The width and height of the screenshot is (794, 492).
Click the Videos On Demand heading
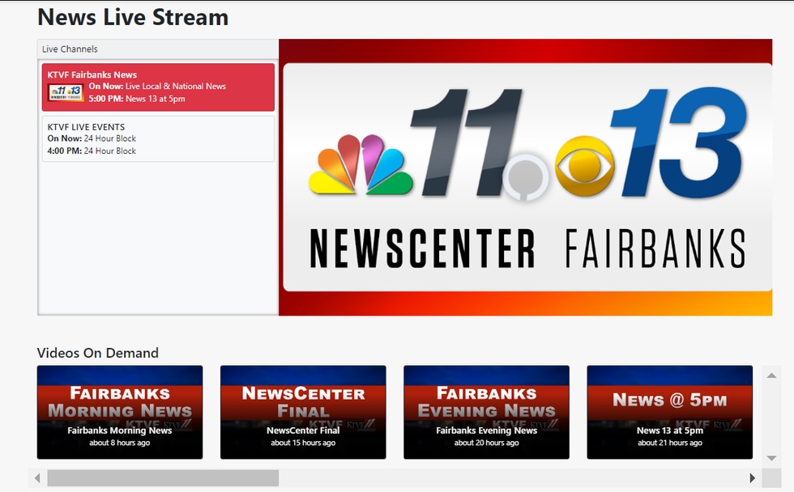[97, 353]
